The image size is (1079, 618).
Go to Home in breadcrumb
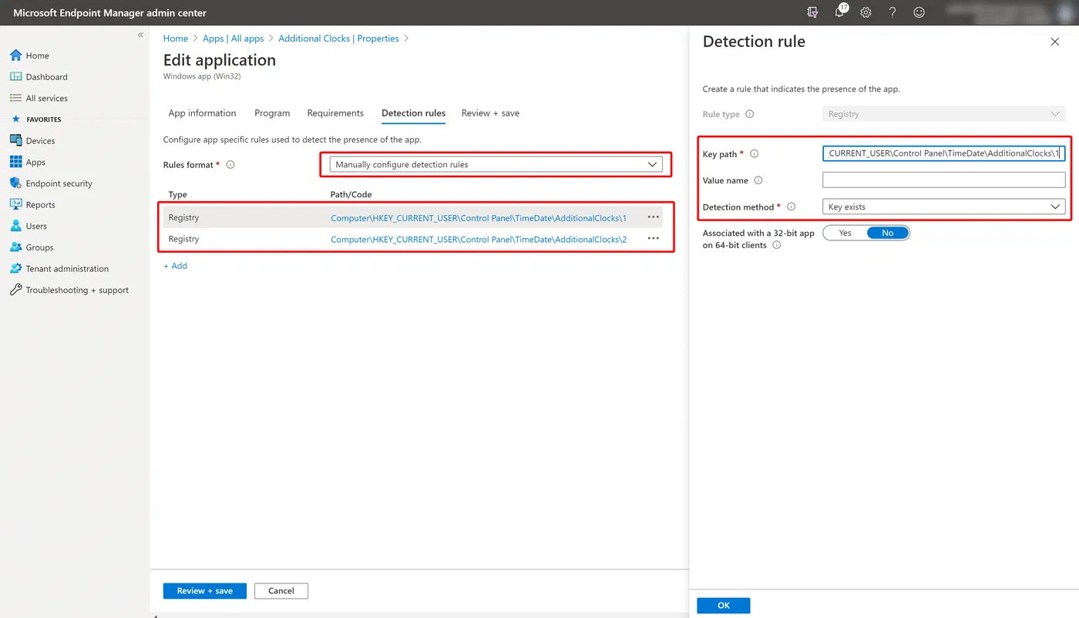coord(176,39)
